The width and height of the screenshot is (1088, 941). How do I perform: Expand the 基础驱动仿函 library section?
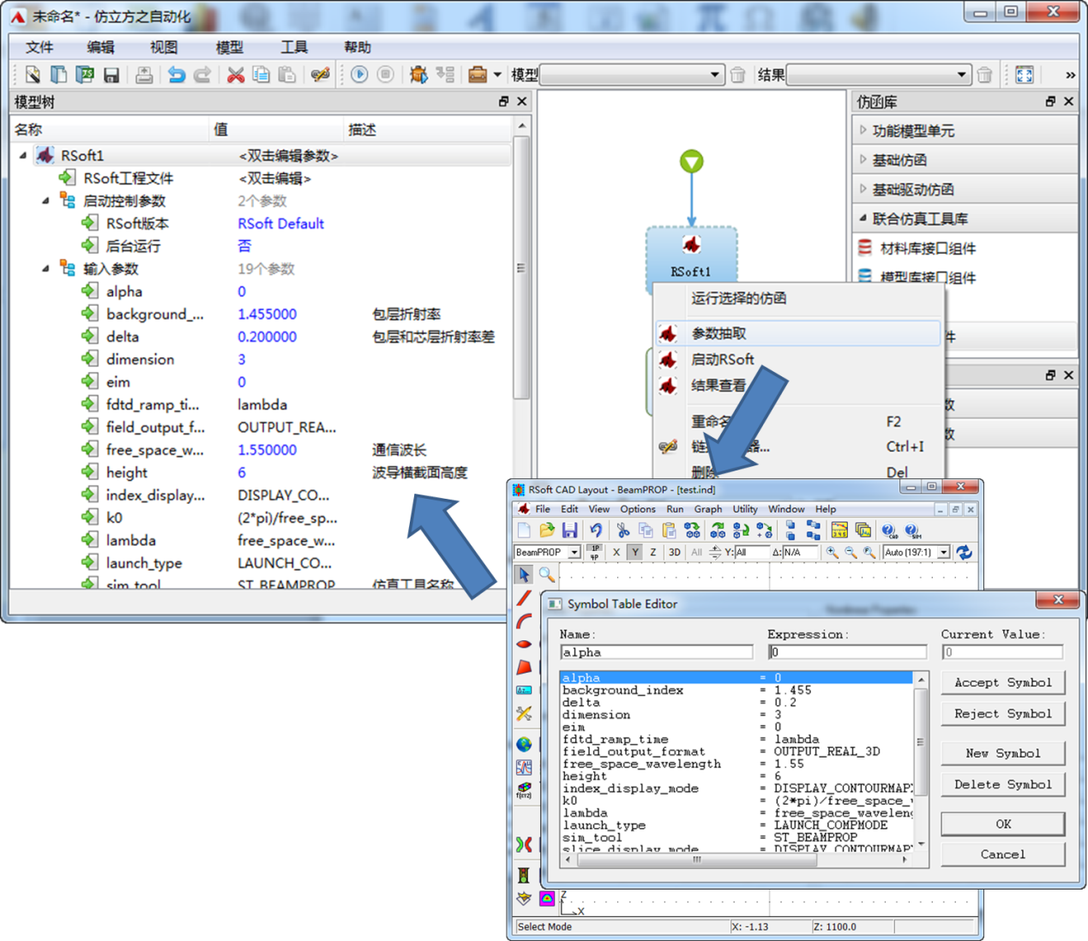pyautogui.click(x=863, y=189)
